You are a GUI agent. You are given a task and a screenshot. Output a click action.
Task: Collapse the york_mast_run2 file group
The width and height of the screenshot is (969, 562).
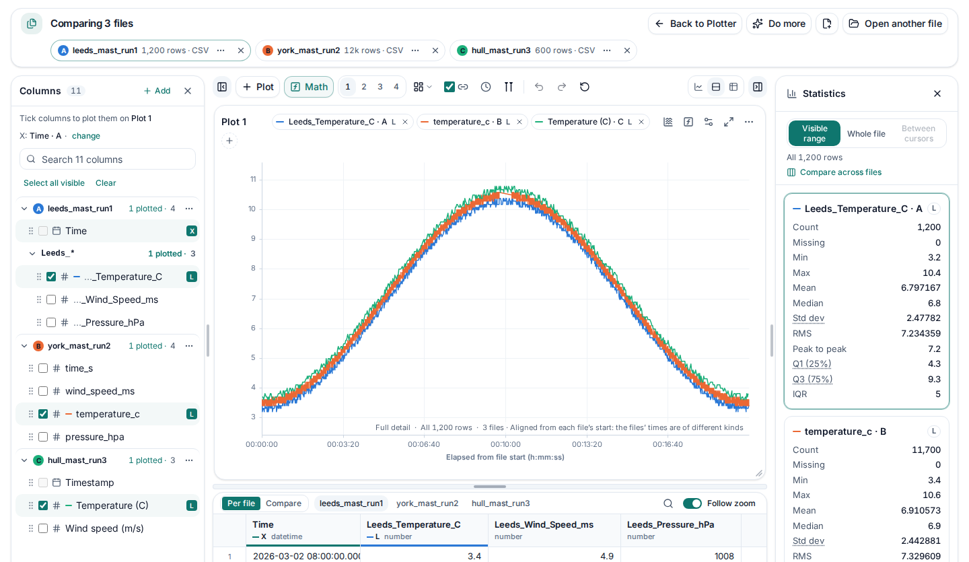point(25,346)
